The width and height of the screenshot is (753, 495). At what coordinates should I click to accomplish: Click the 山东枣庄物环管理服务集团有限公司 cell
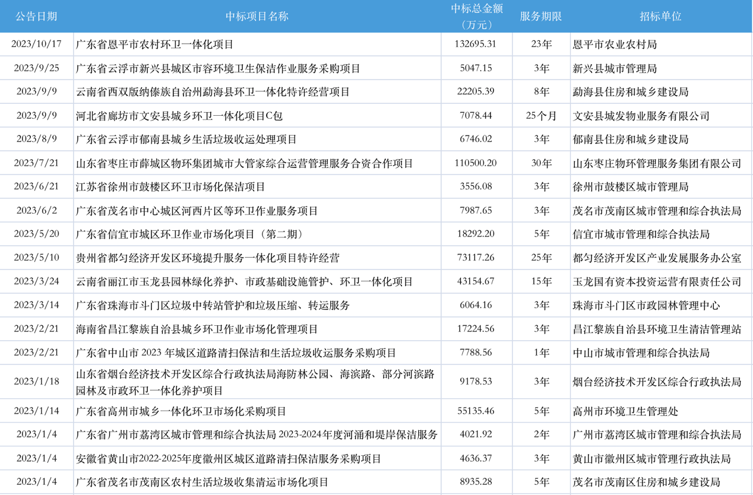pyautogui.click(x=657, y=163)
